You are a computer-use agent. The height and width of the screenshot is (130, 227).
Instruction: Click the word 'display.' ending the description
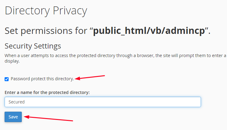tap(12, 61)
